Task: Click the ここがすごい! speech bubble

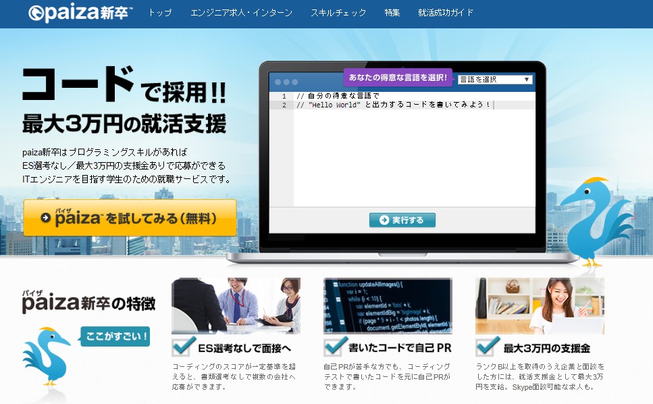Action: 115,336
